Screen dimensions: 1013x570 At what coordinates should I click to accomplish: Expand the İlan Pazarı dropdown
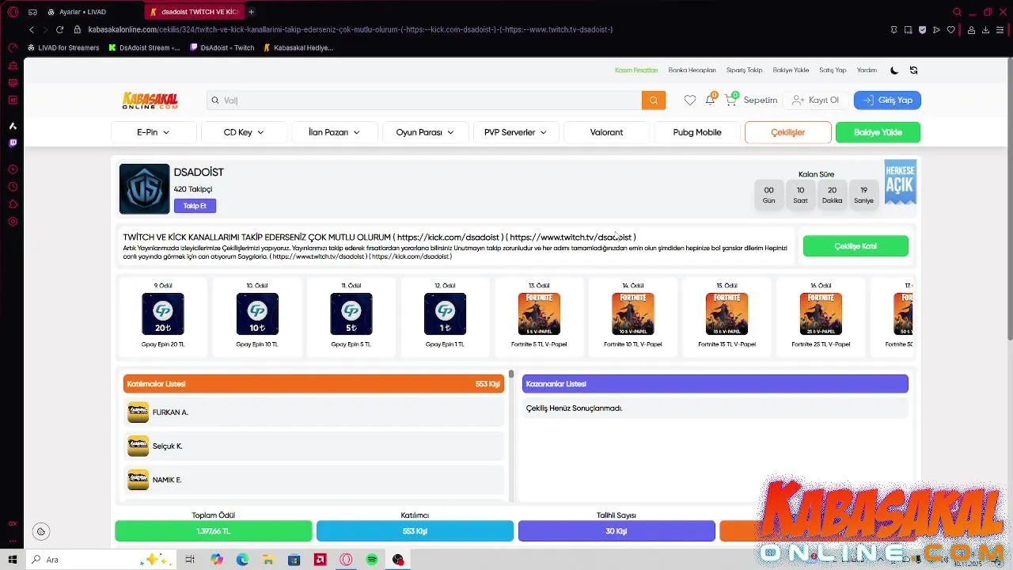point(335,132)
